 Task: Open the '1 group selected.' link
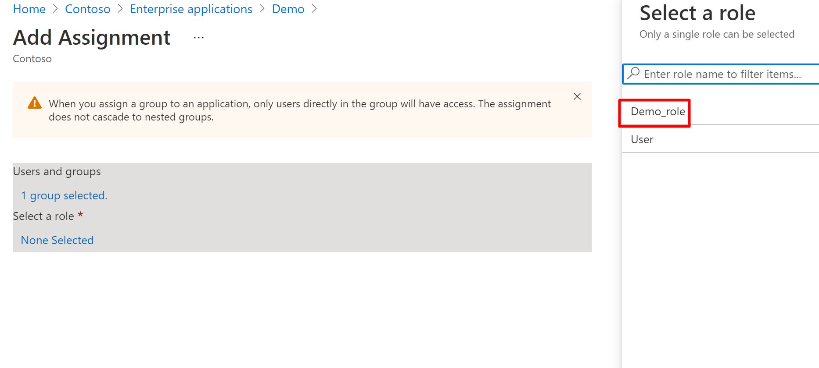pos(64,195)
